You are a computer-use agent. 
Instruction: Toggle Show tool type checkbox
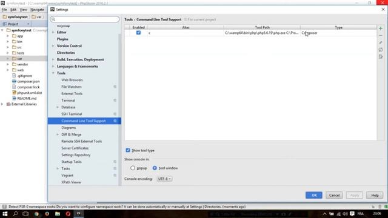[128, 150]
